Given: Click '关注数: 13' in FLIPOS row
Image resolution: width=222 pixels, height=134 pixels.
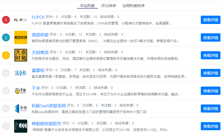Looking at the screenshot, I should 88,17.
